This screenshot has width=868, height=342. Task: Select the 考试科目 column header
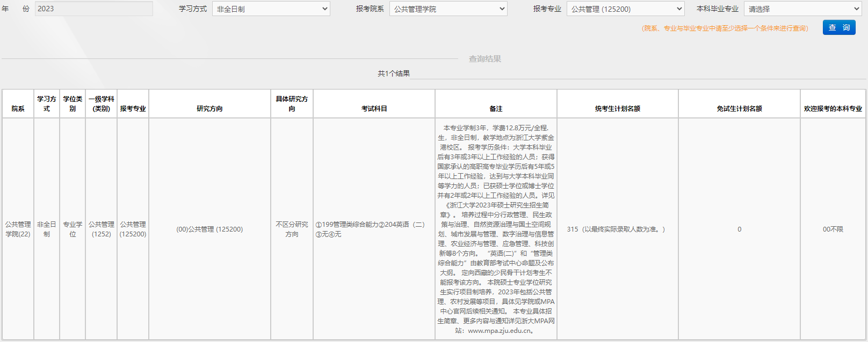374,108
